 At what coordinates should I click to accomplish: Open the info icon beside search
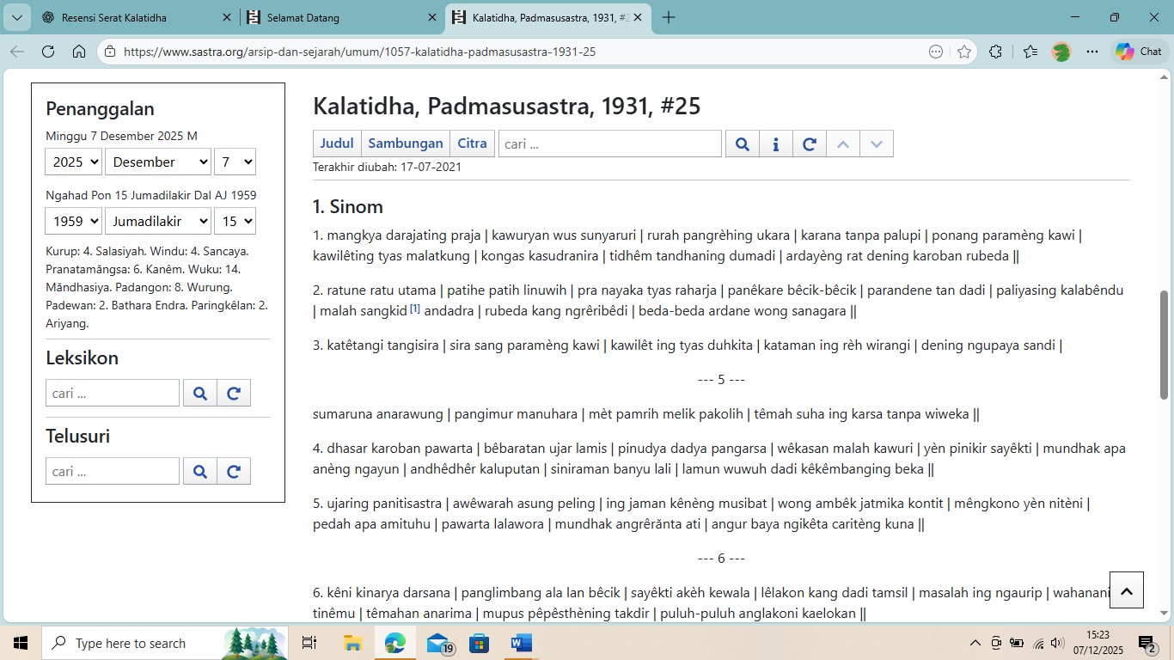776,144
